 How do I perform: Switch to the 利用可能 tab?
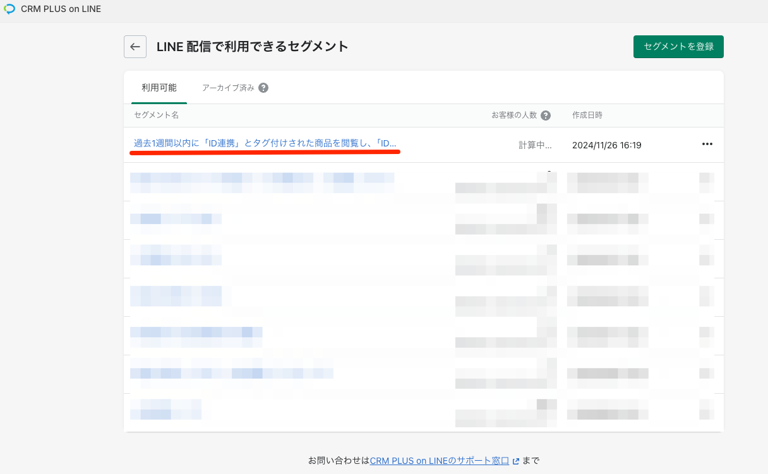coord(159,88)
